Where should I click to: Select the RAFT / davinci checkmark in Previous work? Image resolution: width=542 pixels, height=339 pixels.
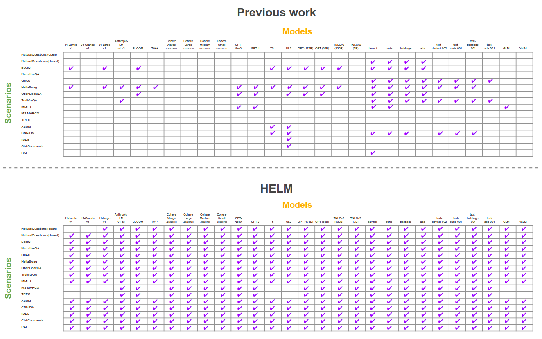click(x=373, y=153)
